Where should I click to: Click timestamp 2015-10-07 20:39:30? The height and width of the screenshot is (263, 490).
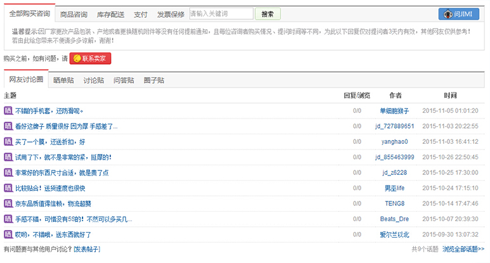click(x=450, y=219)
